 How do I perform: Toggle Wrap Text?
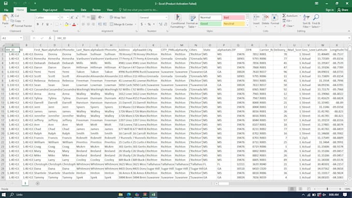(x=118, y=18)
